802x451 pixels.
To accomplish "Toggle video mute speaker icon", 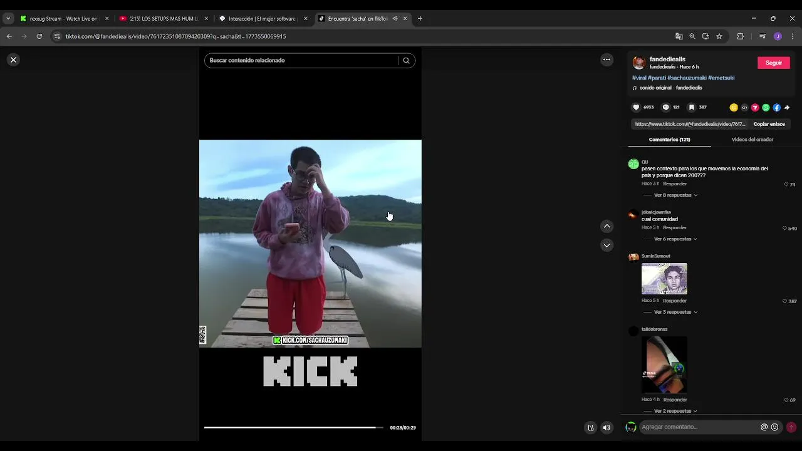I will tap(607, 428).
